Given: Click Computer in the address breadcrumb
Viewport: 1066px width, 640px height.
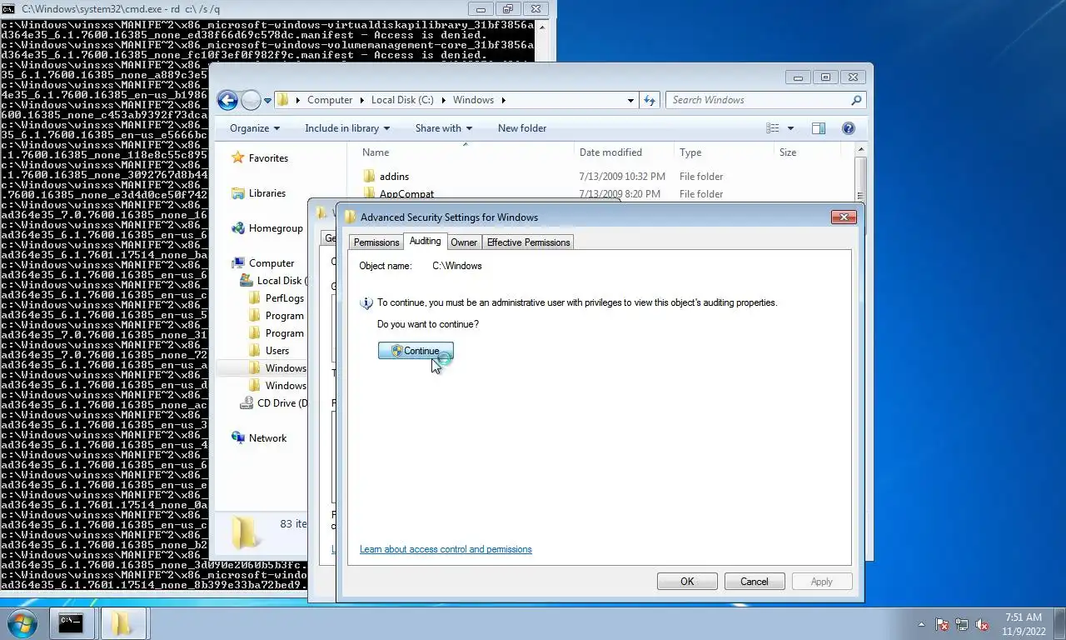Looking at the screenshot, I should (x=330, y=100).
